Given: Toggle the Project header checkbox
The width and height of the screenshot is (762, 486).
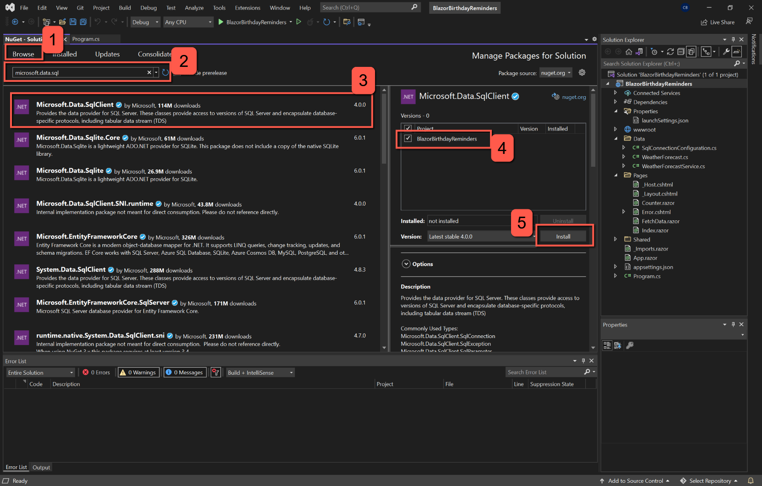Looking at the screenshot, I should (x=408, y=128).
